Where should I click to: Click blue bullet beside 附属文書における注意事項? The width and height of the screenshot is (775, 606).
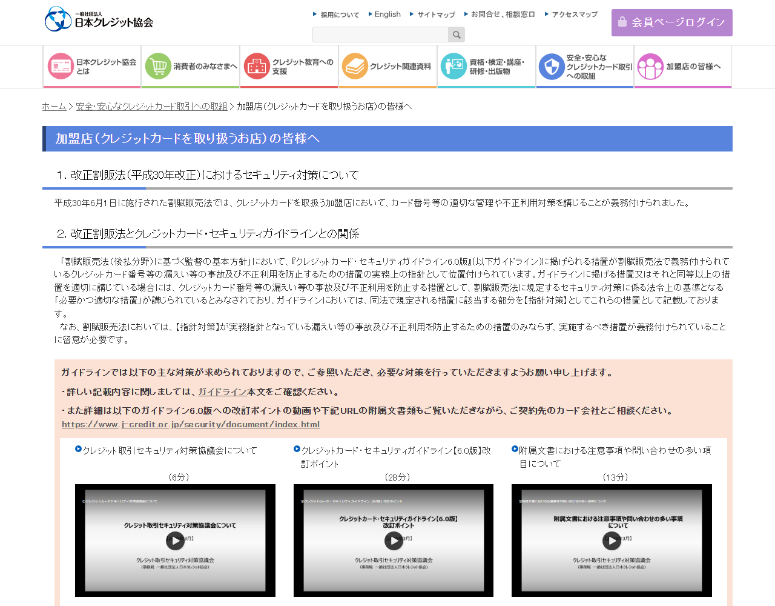point(515,449)
